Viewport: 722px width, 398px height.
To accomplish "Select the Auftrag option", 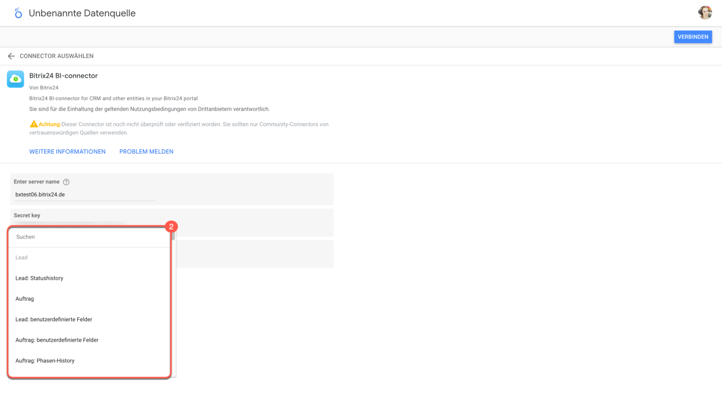I will [x=90, y=299].
